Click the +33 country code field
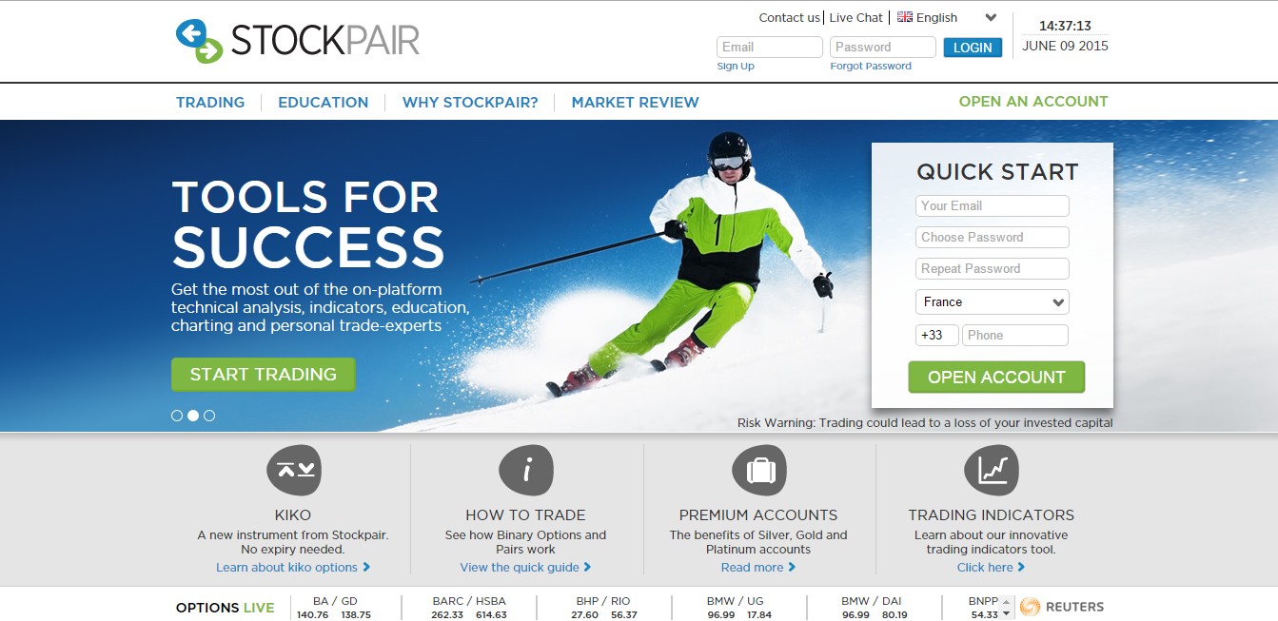 (937, 336)
